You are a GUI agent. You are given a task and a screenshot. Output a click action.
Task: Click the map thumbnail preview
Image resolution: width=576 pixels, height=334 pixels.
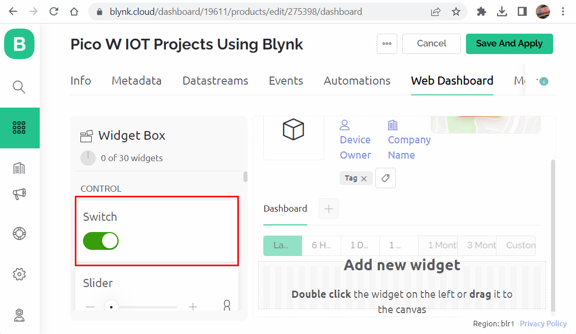486,125
